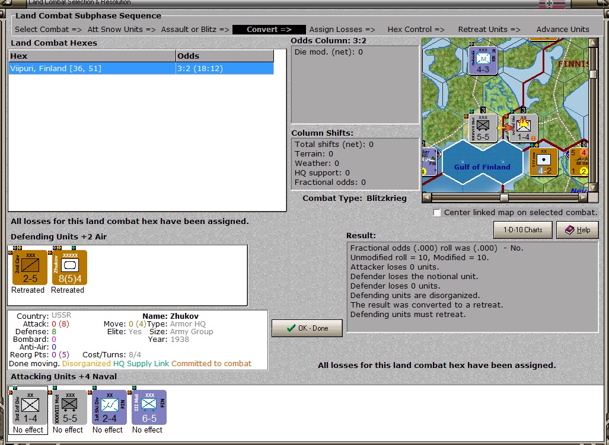Click 'No effect' under the III Mot unit
This screenshot has width=609, height=445.
pyautogui.click(x=147, y=430)
